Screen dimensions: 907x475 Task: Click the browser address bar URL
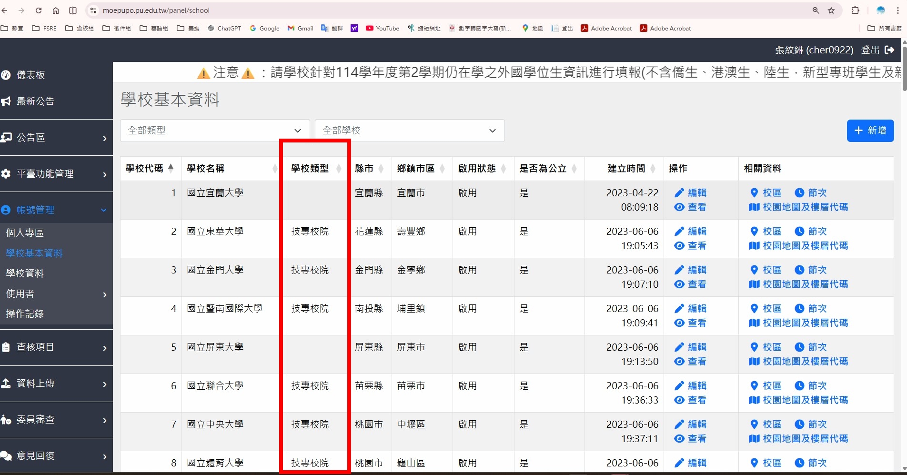156,10
